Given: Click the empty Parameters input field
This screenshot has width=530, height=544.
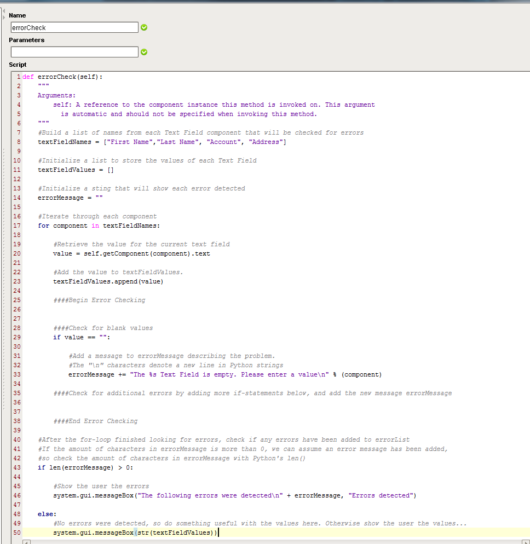Looking at the screenshot, I should click(74, 52).
